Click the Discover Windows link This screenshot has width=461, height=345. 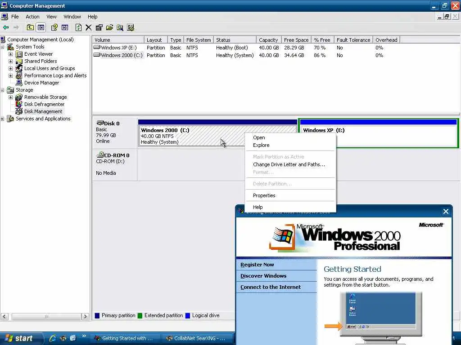point(263,276)
